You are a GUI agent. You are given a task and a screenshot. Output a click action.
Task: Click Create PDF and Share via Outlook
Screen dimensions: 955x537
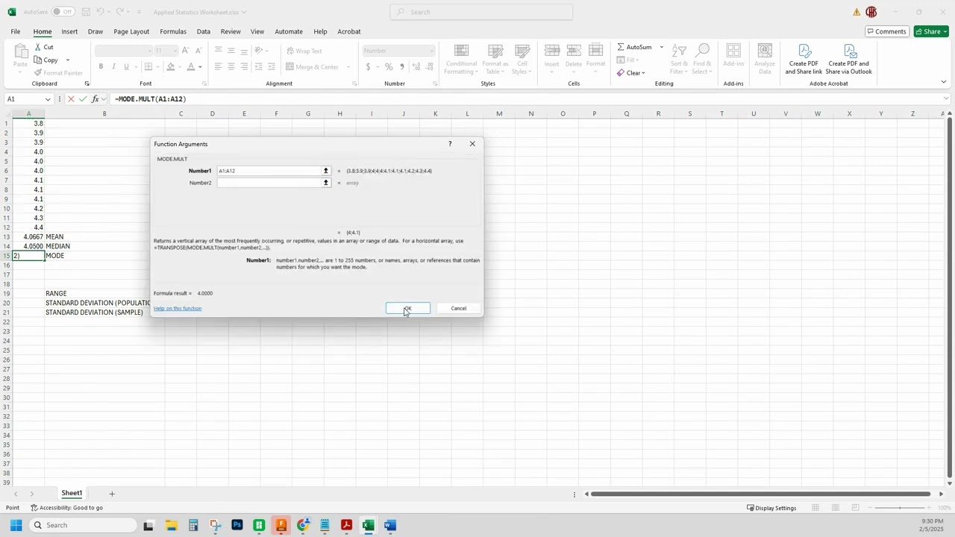click(849, 59)
